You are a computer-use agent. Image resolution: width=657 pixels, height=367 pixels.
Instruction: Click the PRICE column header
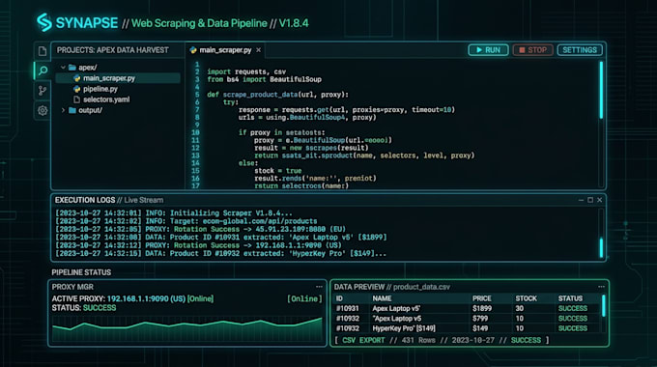click(482, 298)
